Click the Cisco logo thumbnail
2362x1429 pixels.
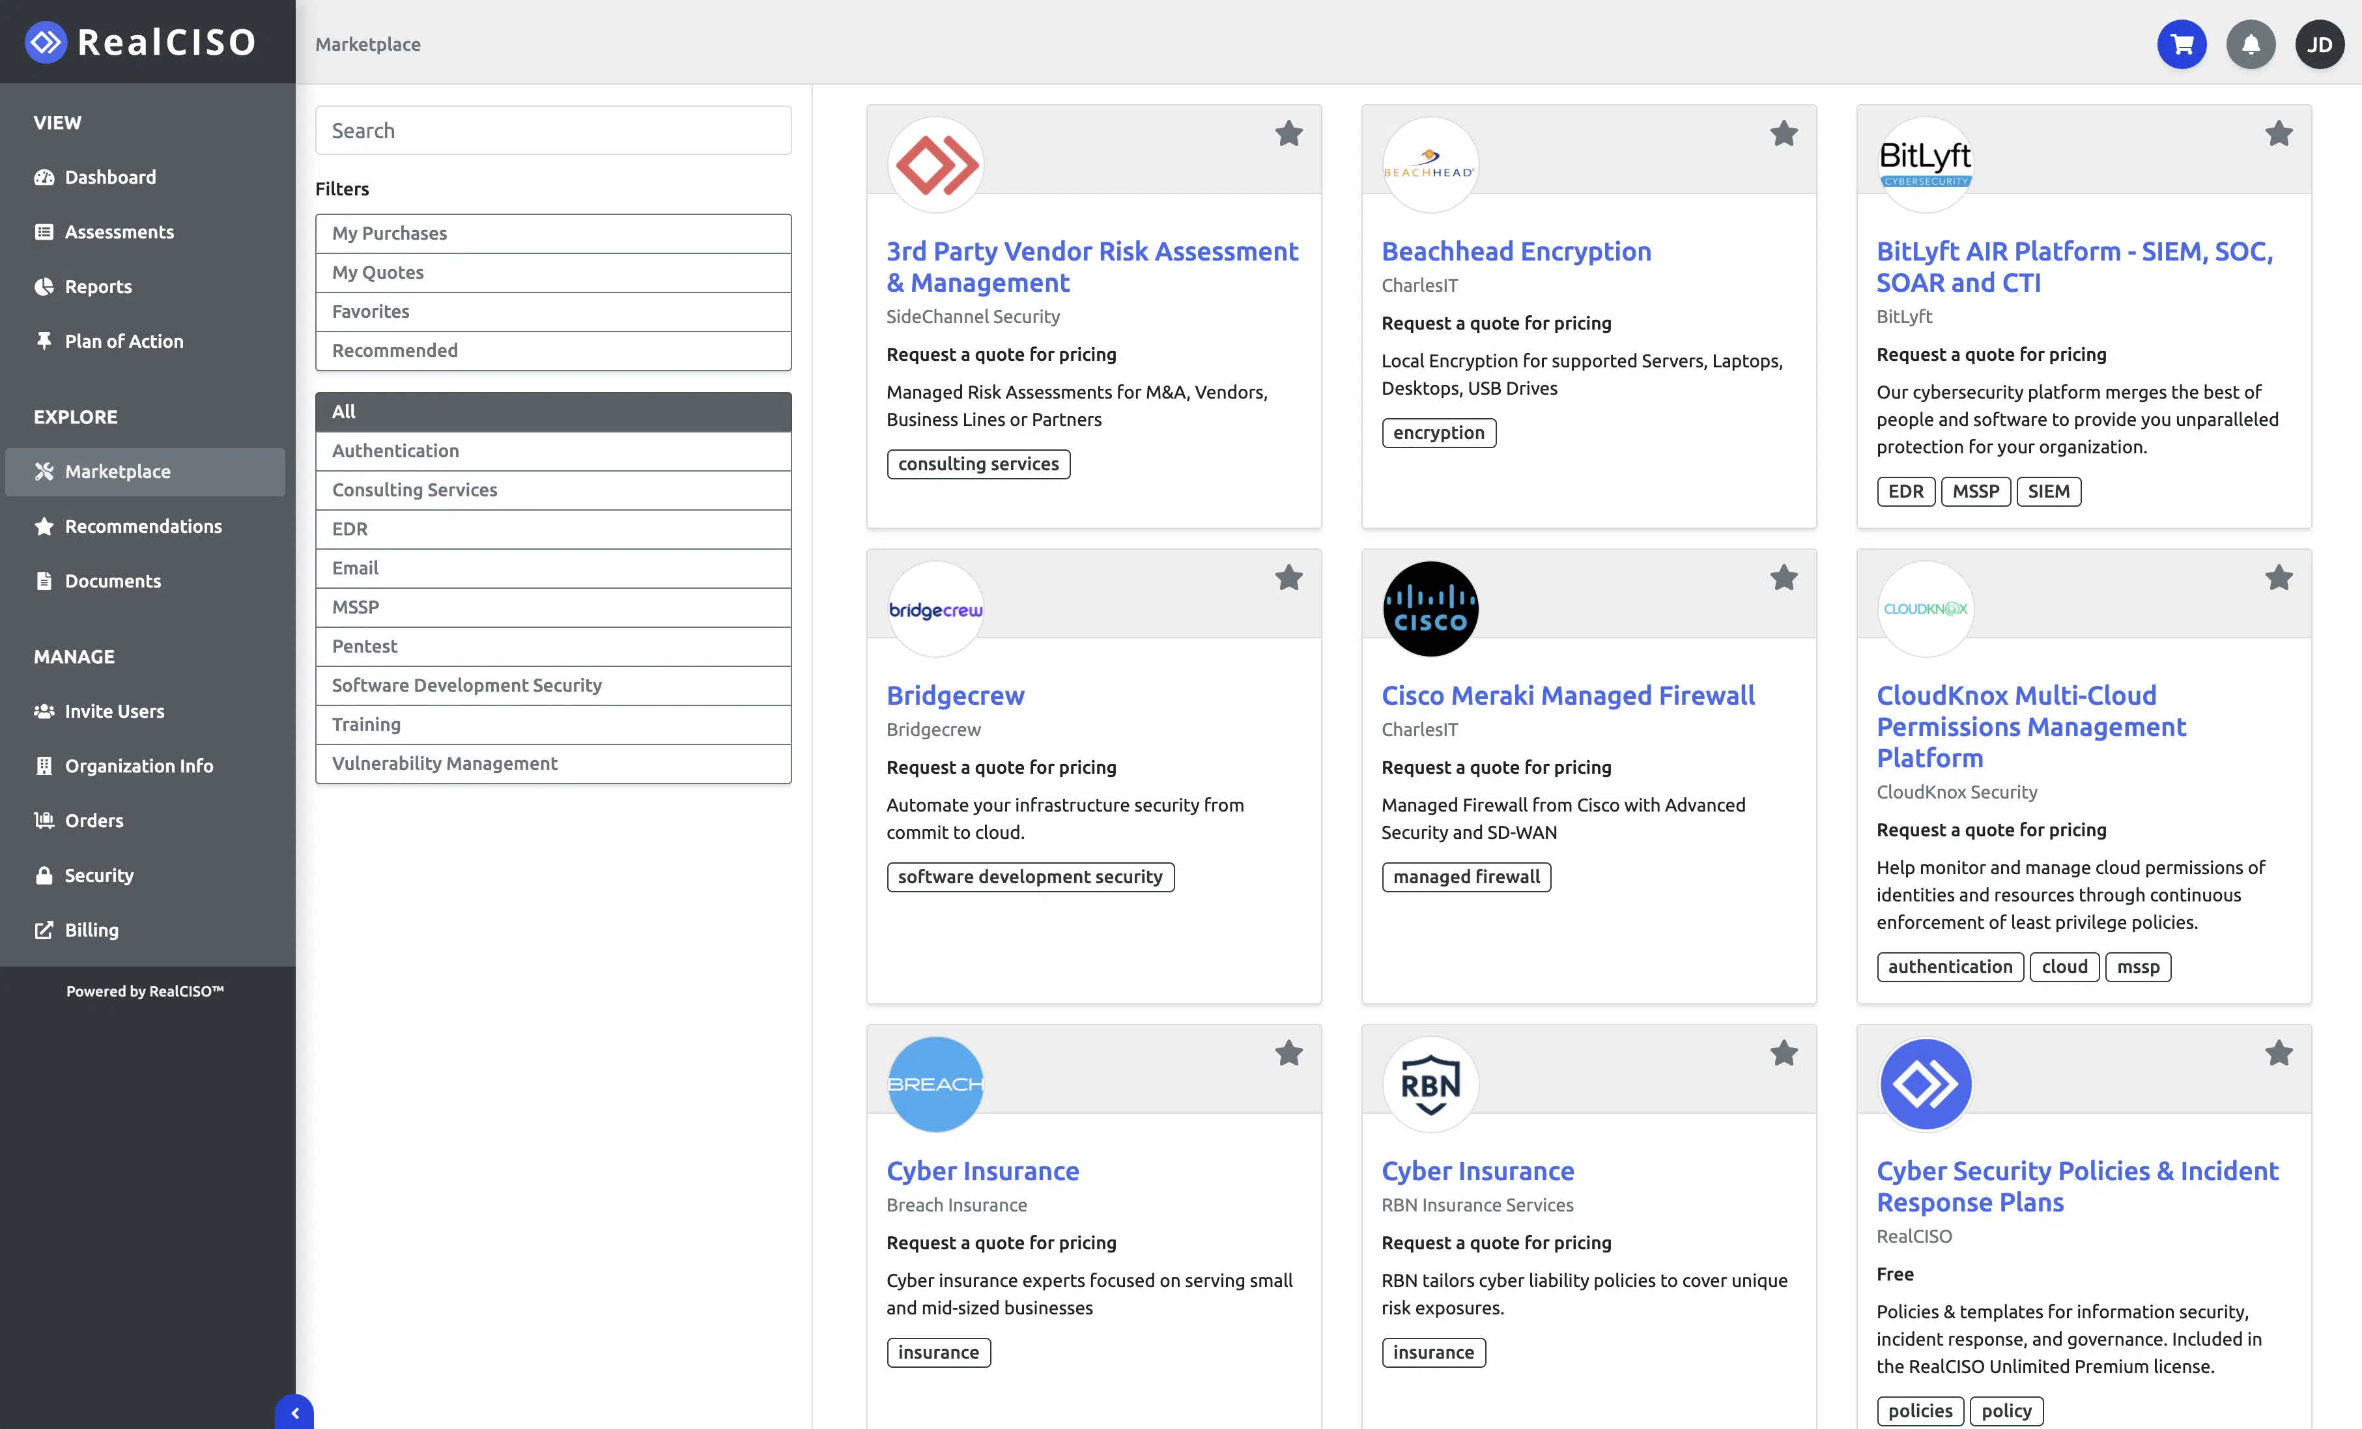1430,610
